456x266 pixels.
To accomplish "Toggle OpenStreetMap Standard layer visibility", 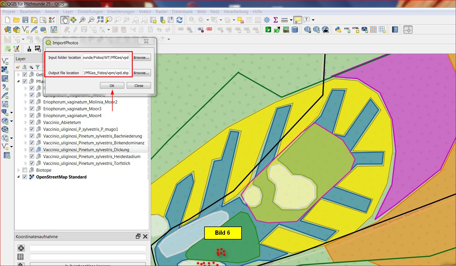I will pyautogui.click(x=25, y=177).
